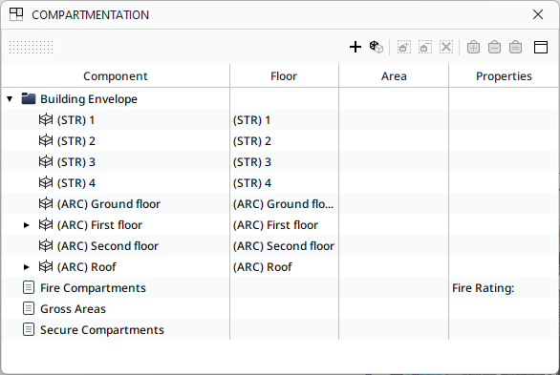Click the 3D cubes model icon
The height and width of the screenshot is (375, 560).
pyautogui.click(x=377, y=47)
